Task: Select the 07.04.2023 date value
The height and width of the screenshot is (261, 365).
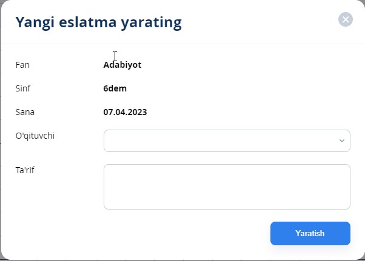Action: pos(125,112)
